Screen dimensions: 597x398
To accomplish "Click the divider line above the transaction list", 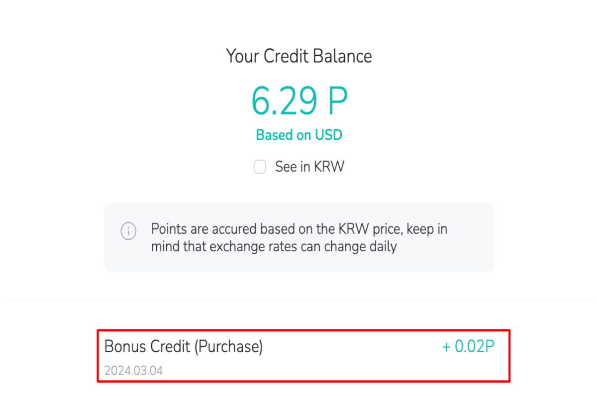I will pyautogui.click(x=298, y=299).
